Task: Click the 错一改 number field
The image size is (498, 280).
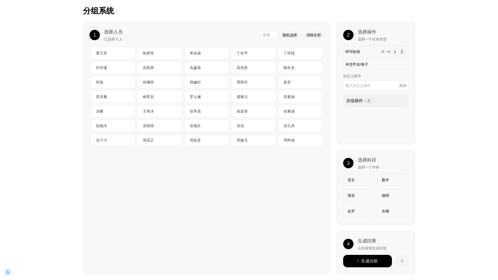Action: pos(399,52)
